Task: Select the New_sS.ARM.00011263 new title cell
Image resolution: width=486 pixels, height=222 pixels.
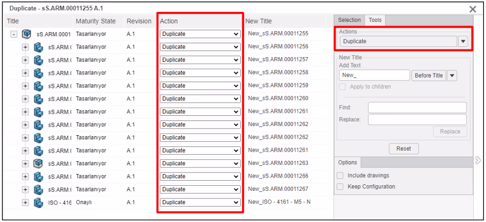Action: pos(278,163)
